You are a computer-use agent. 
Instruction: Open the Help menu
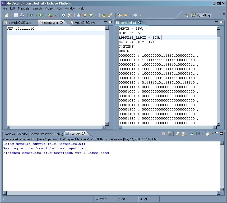click(x=81, y=8)
